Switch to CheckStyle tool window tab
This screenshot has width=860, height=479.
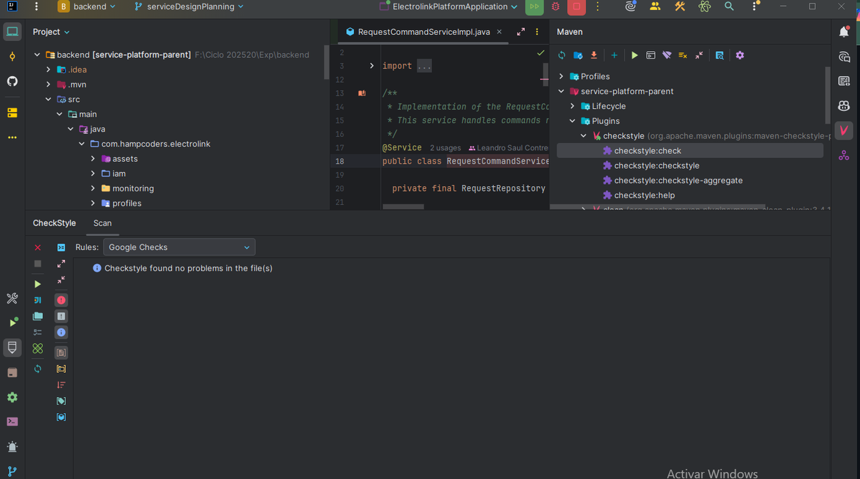tap(54, 223)
